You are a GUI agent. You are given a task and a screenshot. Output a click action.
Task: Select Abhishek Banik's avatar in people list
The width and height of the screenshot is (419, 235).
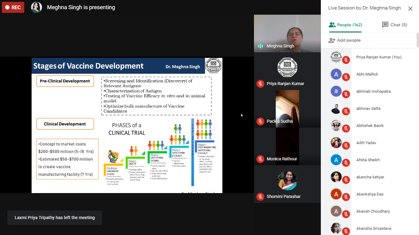[336, 125]
